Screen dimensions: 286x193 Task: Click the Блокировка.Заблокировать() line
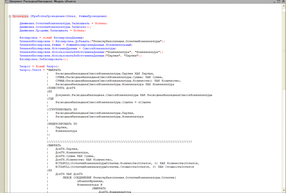[x=44, y=59]
